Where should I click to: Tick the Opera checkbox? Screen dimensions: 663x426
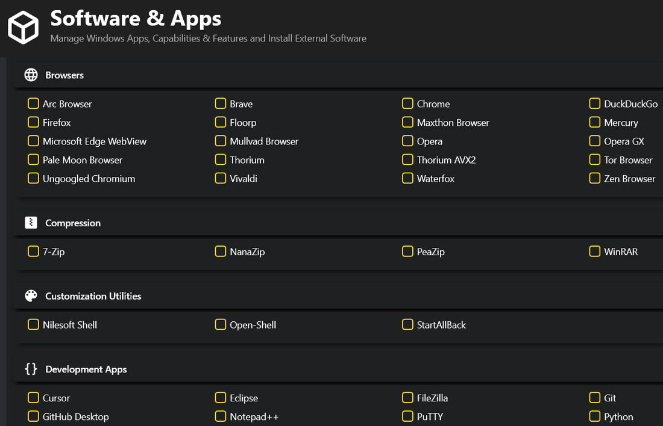click(407, 141)
